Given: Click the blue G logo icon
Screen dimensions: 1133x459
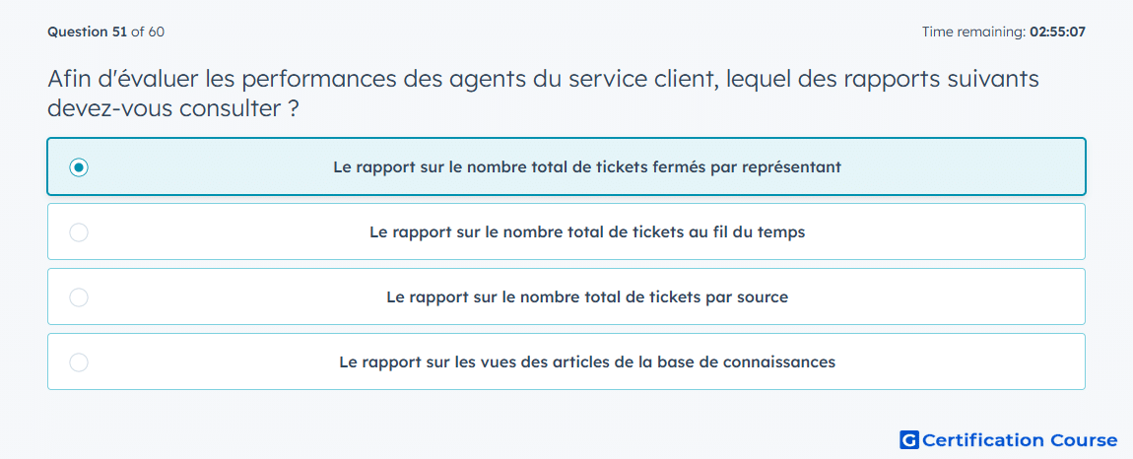Looking at the screenshot, I should click(909, 439).
